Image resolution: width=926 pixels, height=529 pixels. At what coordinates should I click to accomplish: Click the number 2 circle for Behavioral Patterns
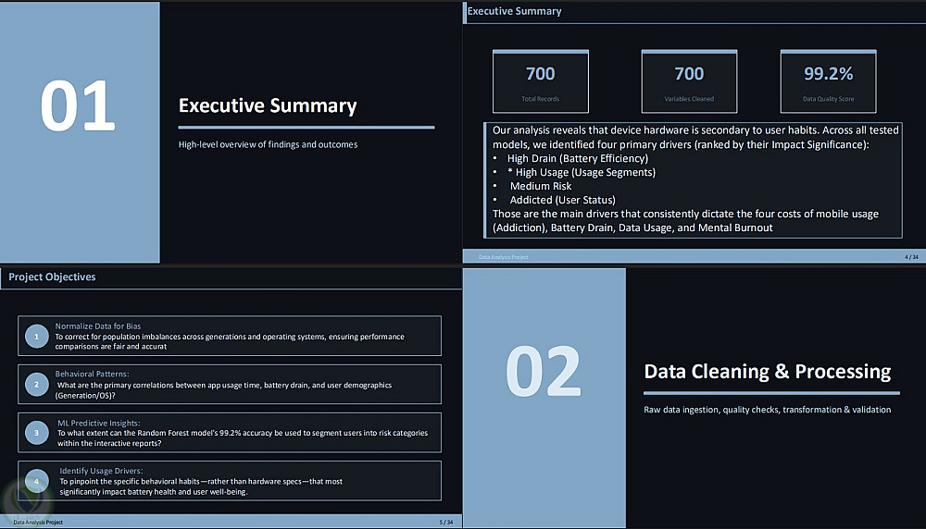[37, 385]
